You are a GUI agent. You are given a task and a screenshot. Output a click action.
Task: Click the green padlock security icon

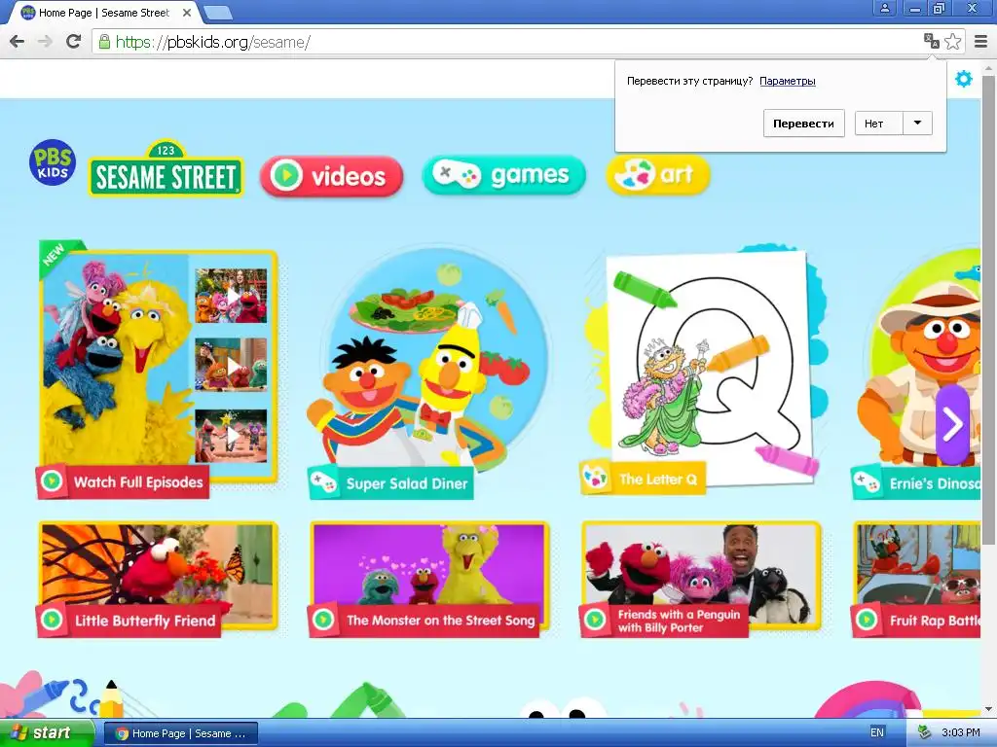point(103,42)
